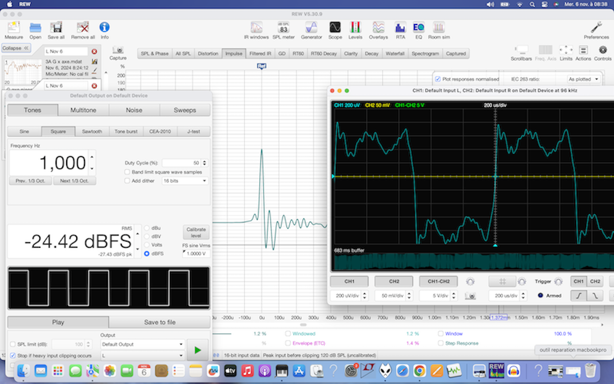Open the As plotted dropdown
The image size is (614, 384).
pos(583,79)
